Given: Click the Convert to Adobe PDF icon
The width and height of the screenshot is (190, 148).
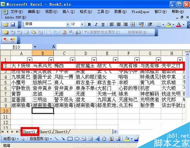Looking at the screenshot, I should tap(6, 40).
